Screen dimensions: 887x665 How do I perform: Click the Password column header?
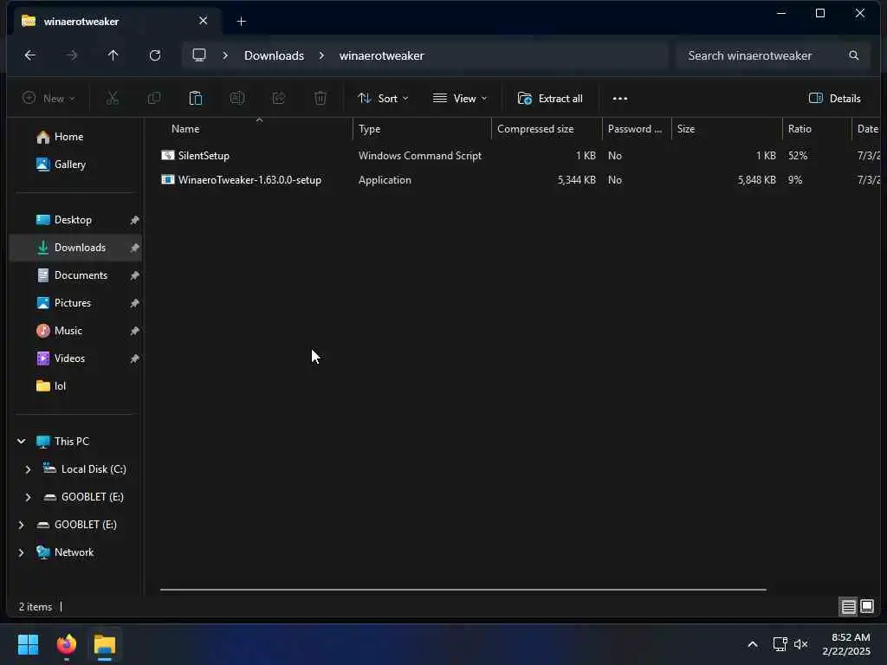point(637,129)
